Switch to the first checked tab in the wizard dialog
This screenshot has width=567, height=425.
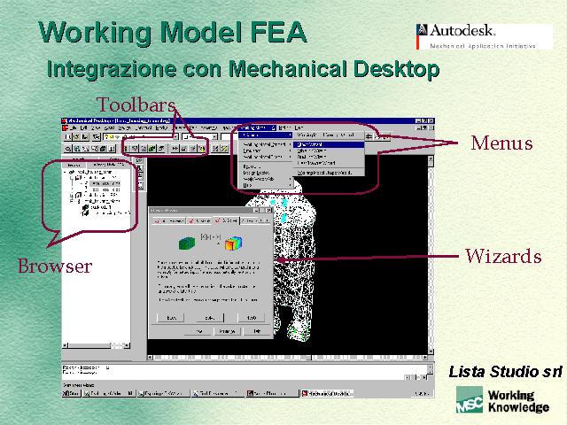point(169,220)
